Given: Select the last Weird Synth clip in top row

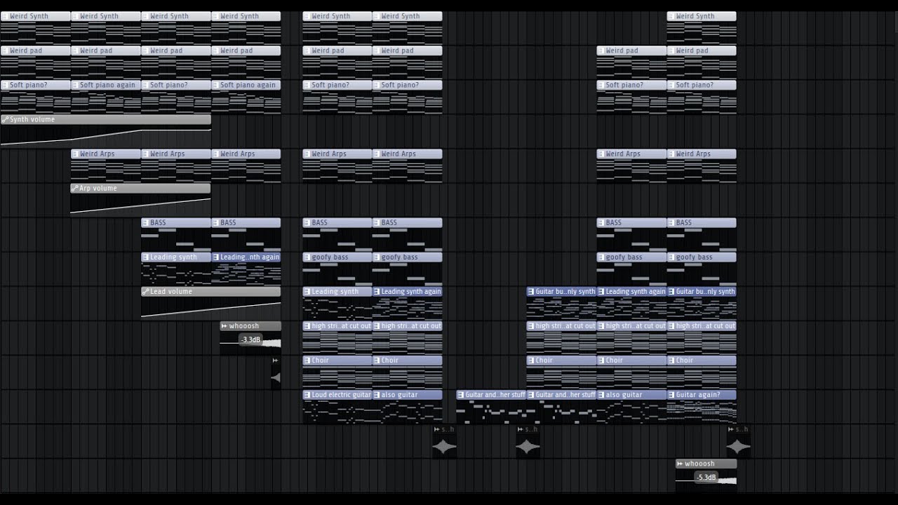Looking at the screenshot, I should (x=702, y=27).
